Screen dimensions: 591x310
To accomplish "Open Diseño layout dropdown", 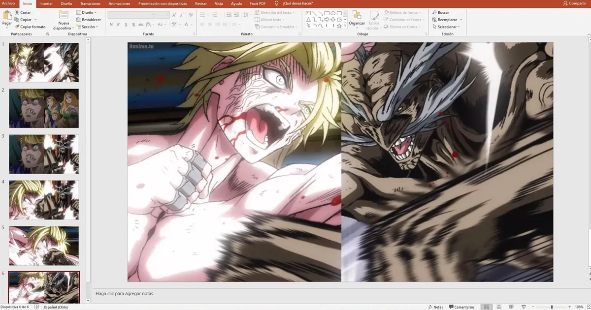I will 86,12.
